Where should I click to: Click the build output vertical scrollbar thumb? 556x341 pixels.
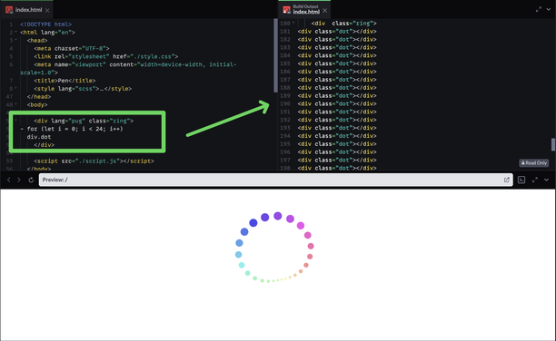click(552, 144)
